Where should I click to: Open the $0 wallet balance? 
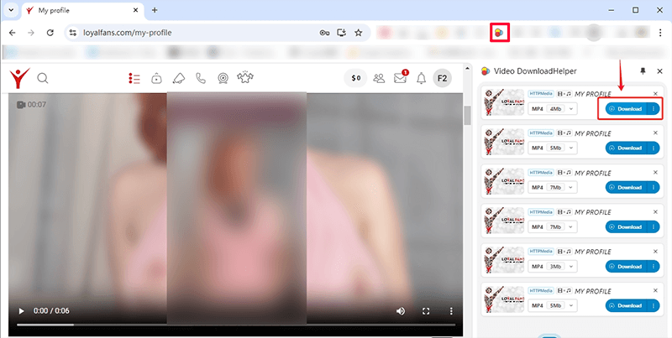click(x=355, y=78)
